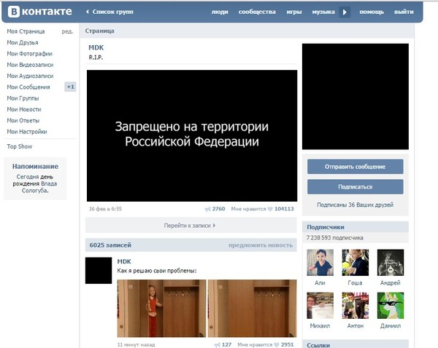Image resolution: width=438 pixels, height=348 pixels.
Task: Open subscriber Али's avatar
Action: [320, 263]
